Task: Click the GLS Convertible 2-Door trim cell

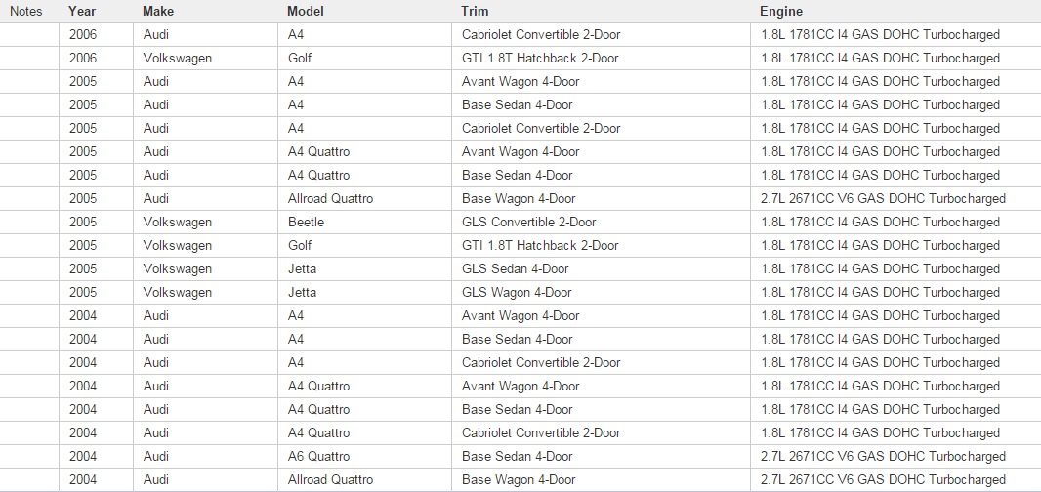Action: [x=528, y=222]
